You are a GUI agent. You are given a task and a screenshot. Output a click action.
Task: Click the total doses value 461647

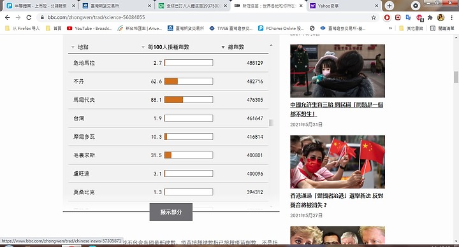click(254, 118)
